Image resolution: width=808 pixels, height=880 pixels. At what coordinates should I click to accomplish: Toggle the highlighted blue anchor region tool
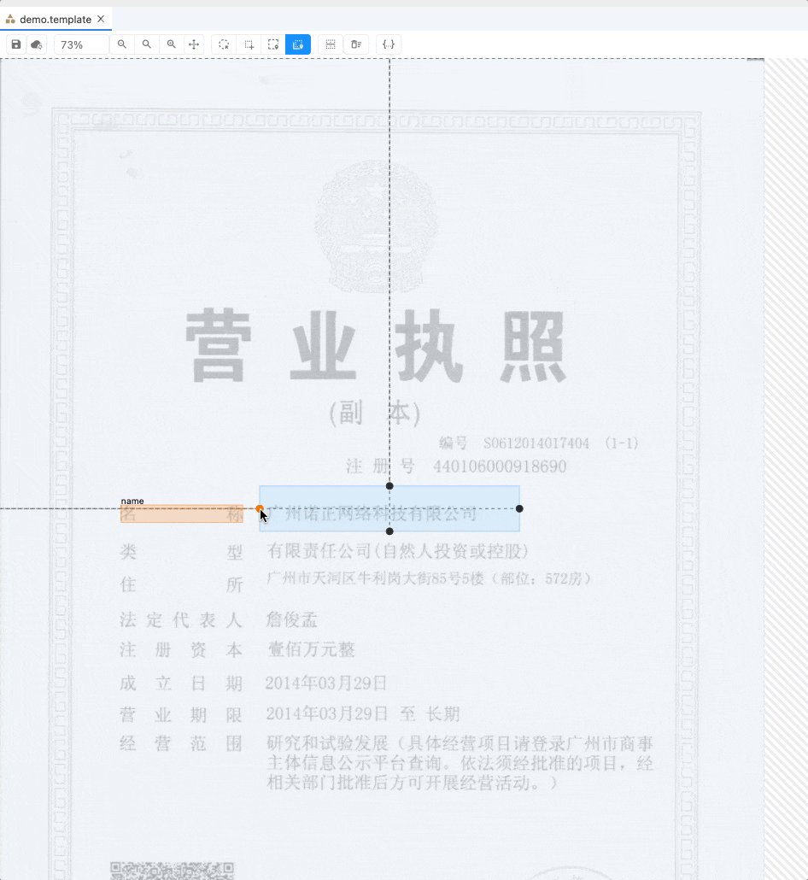coord(298,44)
